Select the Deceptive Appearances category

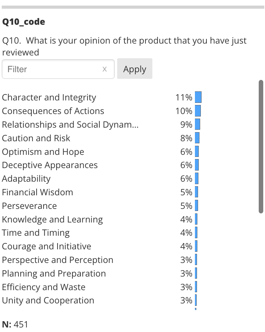[x=50, y=165]
